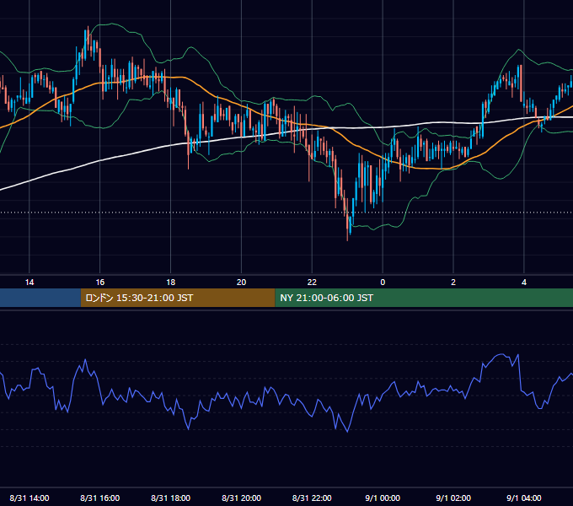Click the blue session bar before ロンドン
573x506 pixels.
click(40, 298)
